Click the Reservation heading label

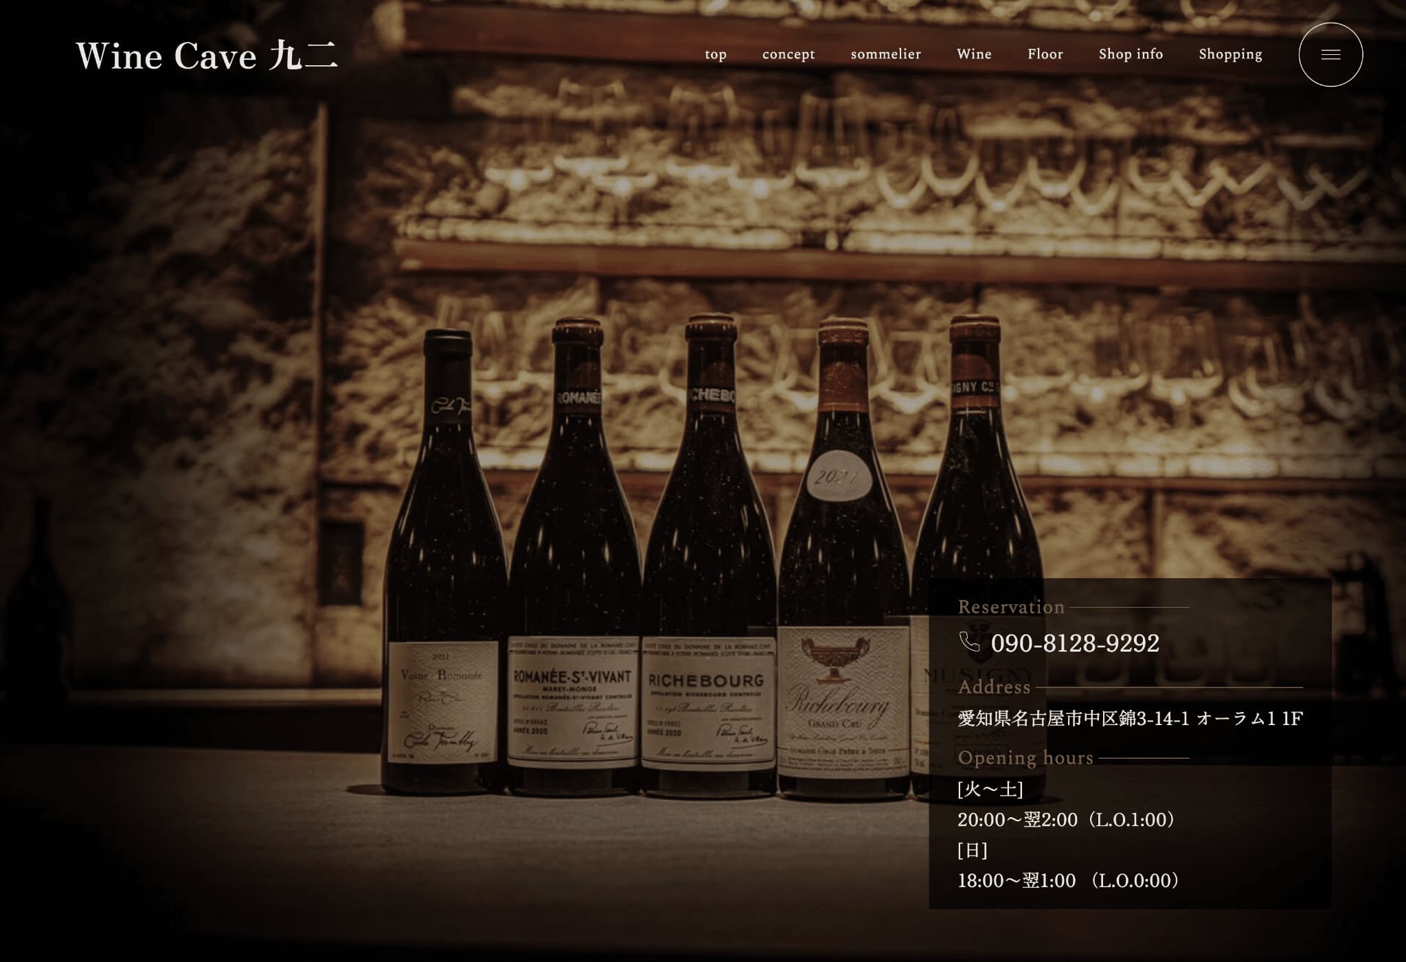point(1010,607)
